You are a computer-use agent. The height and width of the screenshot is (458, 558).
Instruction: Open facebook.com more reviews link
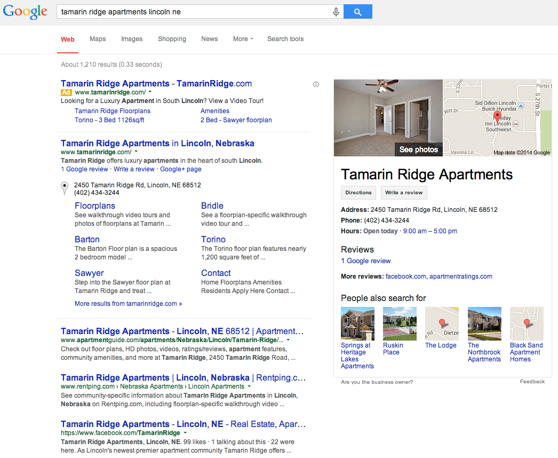[405, 277]
